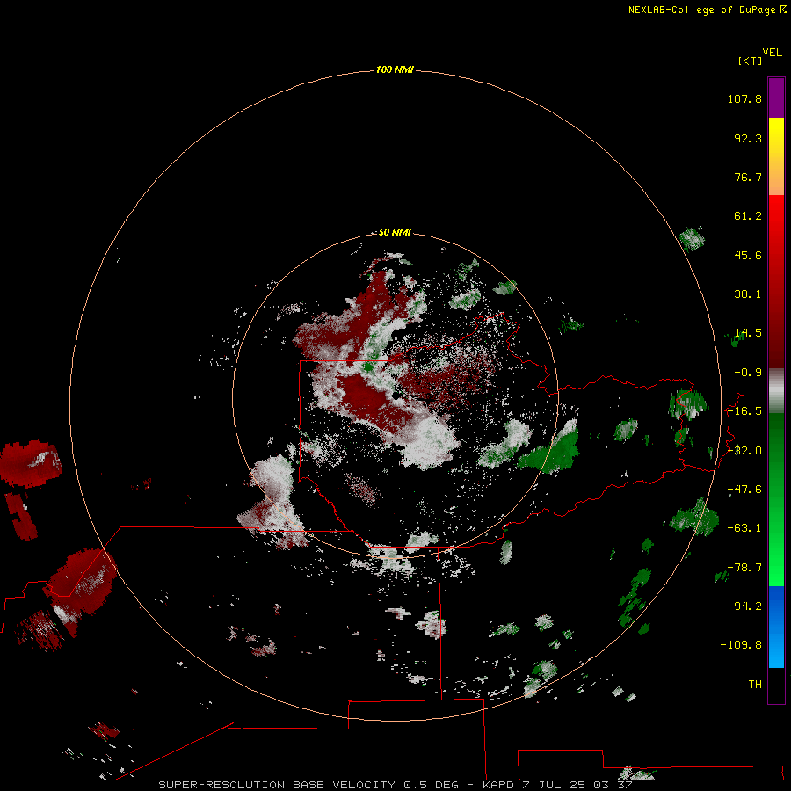Click the -94.2 velocity scale value
The image size is (791, 791).
point(744,606)
